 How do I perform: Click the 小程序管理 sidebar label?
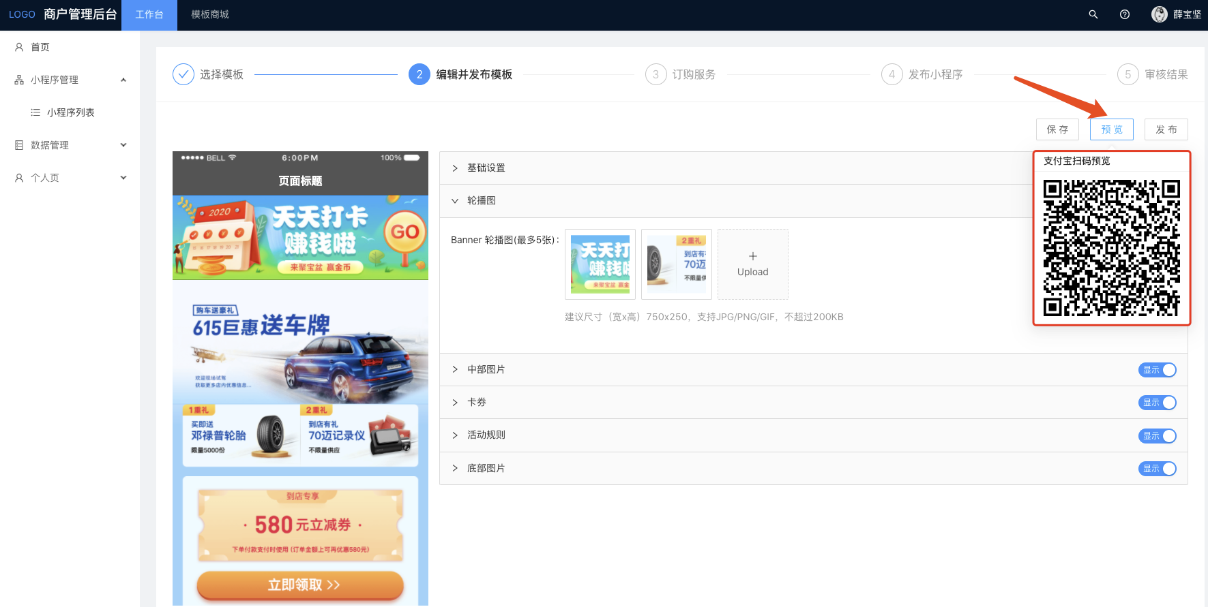[x=55, y=80]
